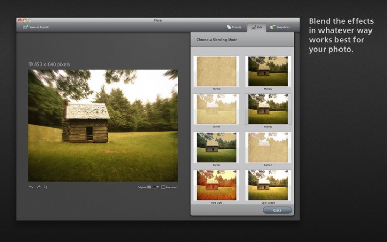
Task: Choose the Normal blending mode thumbnail
Action: coord(216,71)
